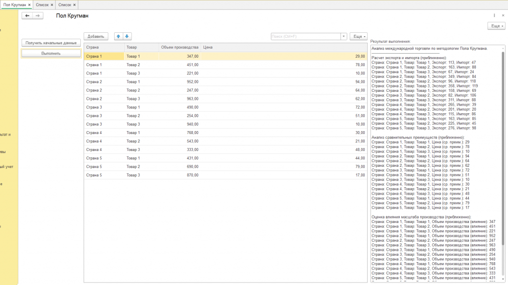
Task: Select price cell 79,00
Action: 284,167
